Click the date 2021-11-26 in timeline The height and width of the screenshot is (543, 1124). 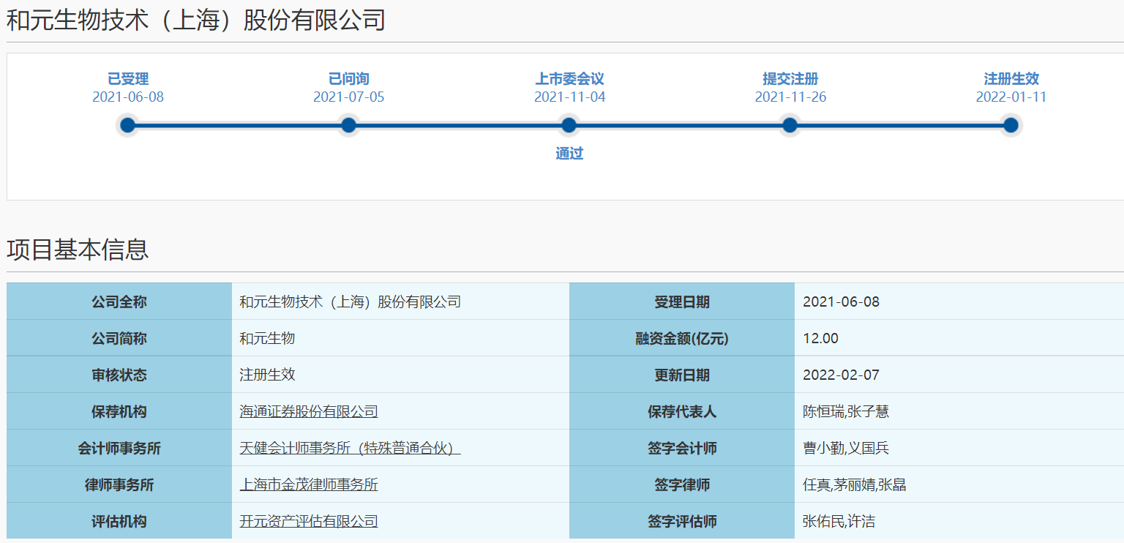(790, 97)
